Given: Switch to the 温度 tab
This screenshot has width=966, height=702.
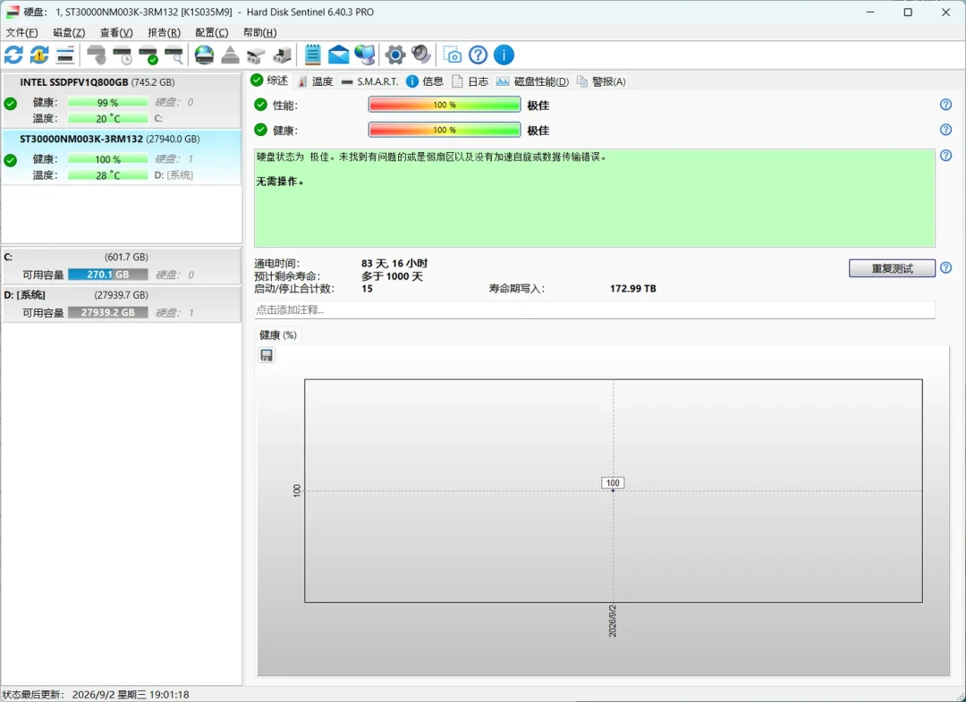Looking at the screenshot, I should [316, 81].
